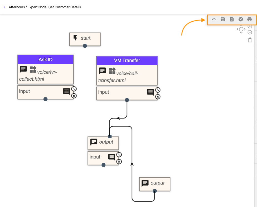
Task: Zoom out with the minus circle icon
Action: (250, 32)
